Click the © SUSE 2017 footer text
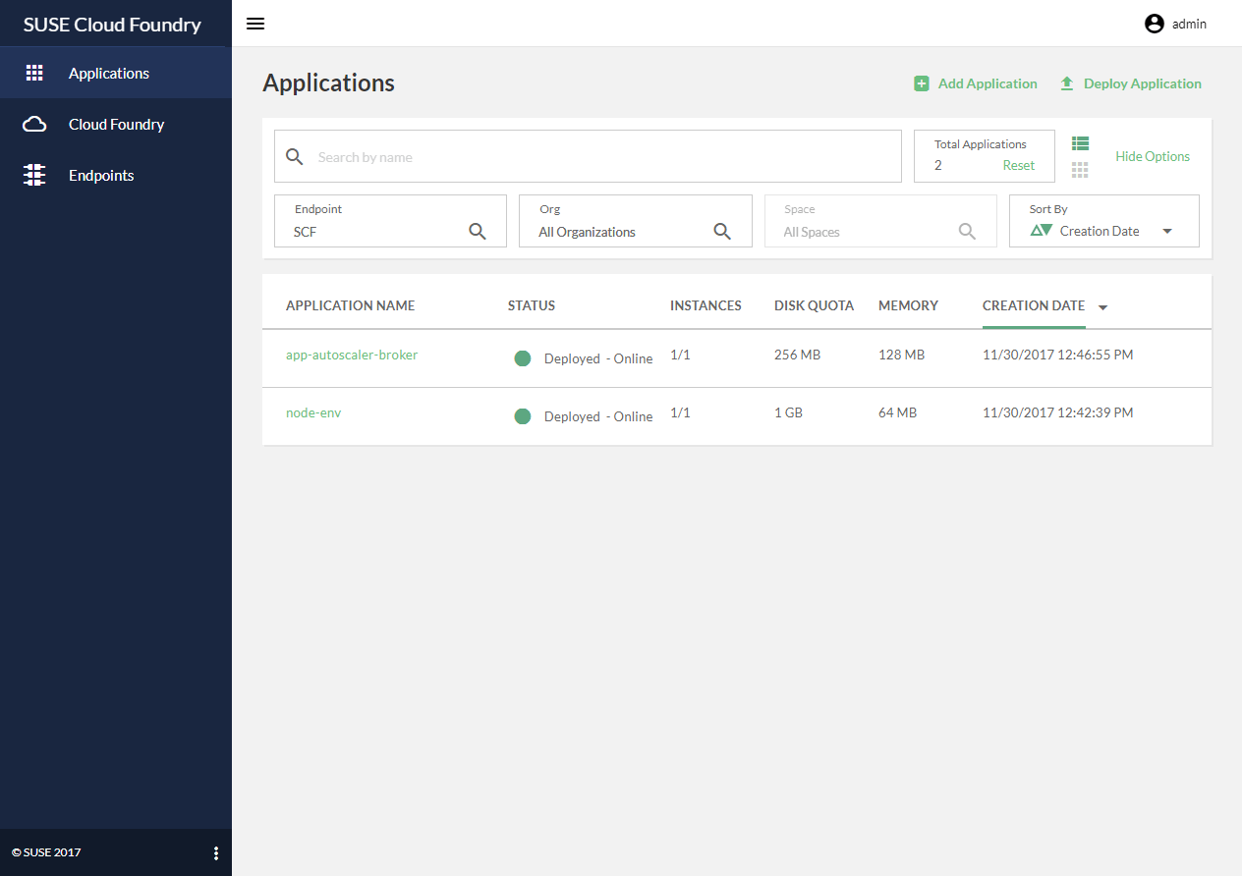 [46, 852]
